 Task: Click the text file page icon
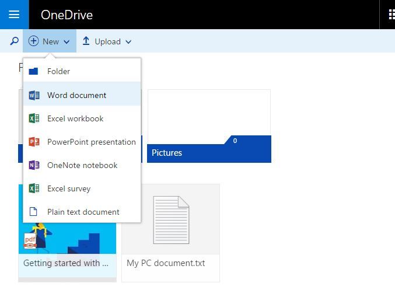(172, 219)
